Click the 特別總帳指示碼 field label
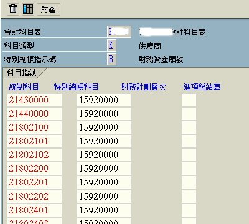Screen dimensions: 249x224 tap(31, 60)
